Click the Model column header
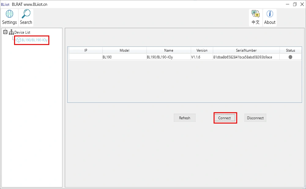The width and height of the screenshot is (306, 189). [125, 50]
